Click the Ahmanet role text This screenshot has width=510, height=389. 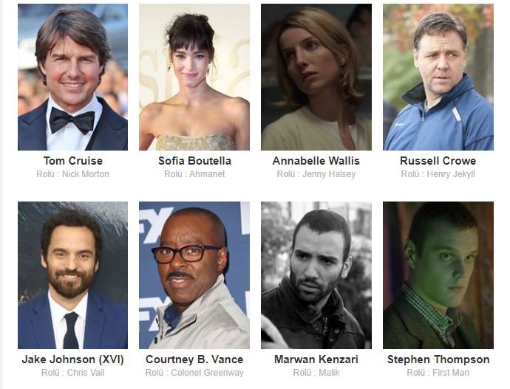tap(207, 174)
